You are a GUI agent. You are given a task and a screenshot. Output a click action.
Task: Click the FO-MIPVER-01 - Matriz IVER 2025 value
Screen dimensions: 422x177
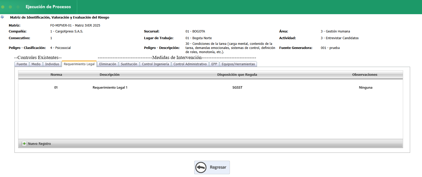click(75, 26)
